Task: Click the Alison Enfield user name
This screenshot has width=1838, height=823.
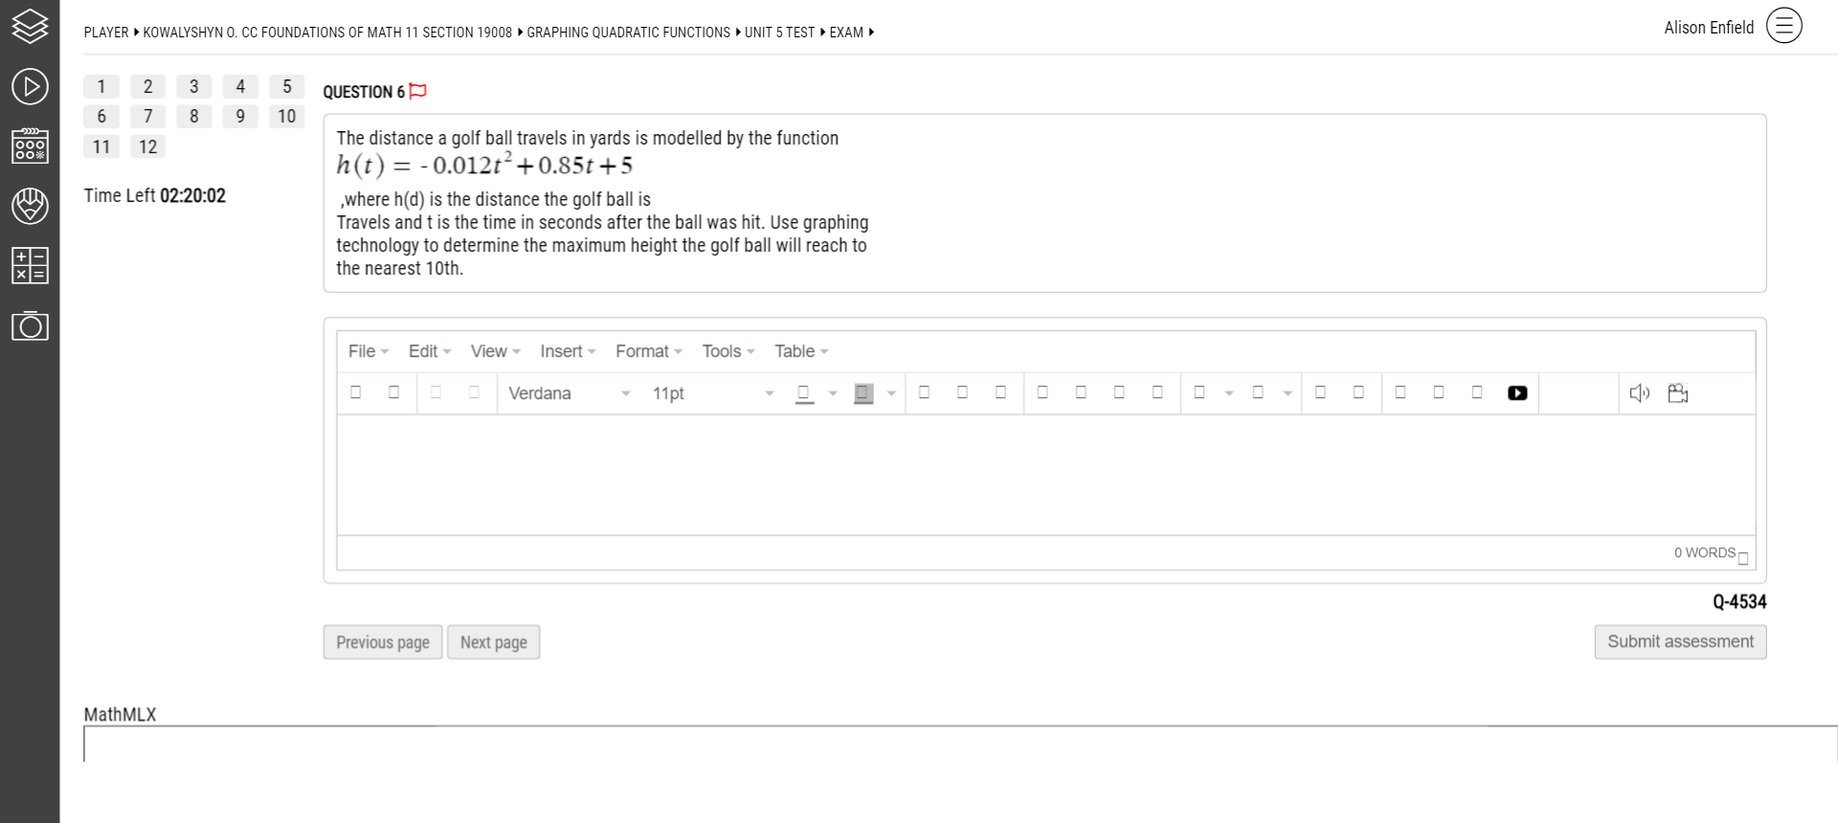Action: click(1709, 28)
